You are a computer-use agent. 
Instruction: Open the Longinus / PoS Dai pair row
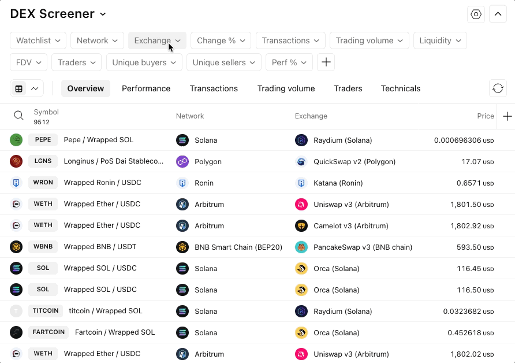pyautogui.click(x=113, y=161)
